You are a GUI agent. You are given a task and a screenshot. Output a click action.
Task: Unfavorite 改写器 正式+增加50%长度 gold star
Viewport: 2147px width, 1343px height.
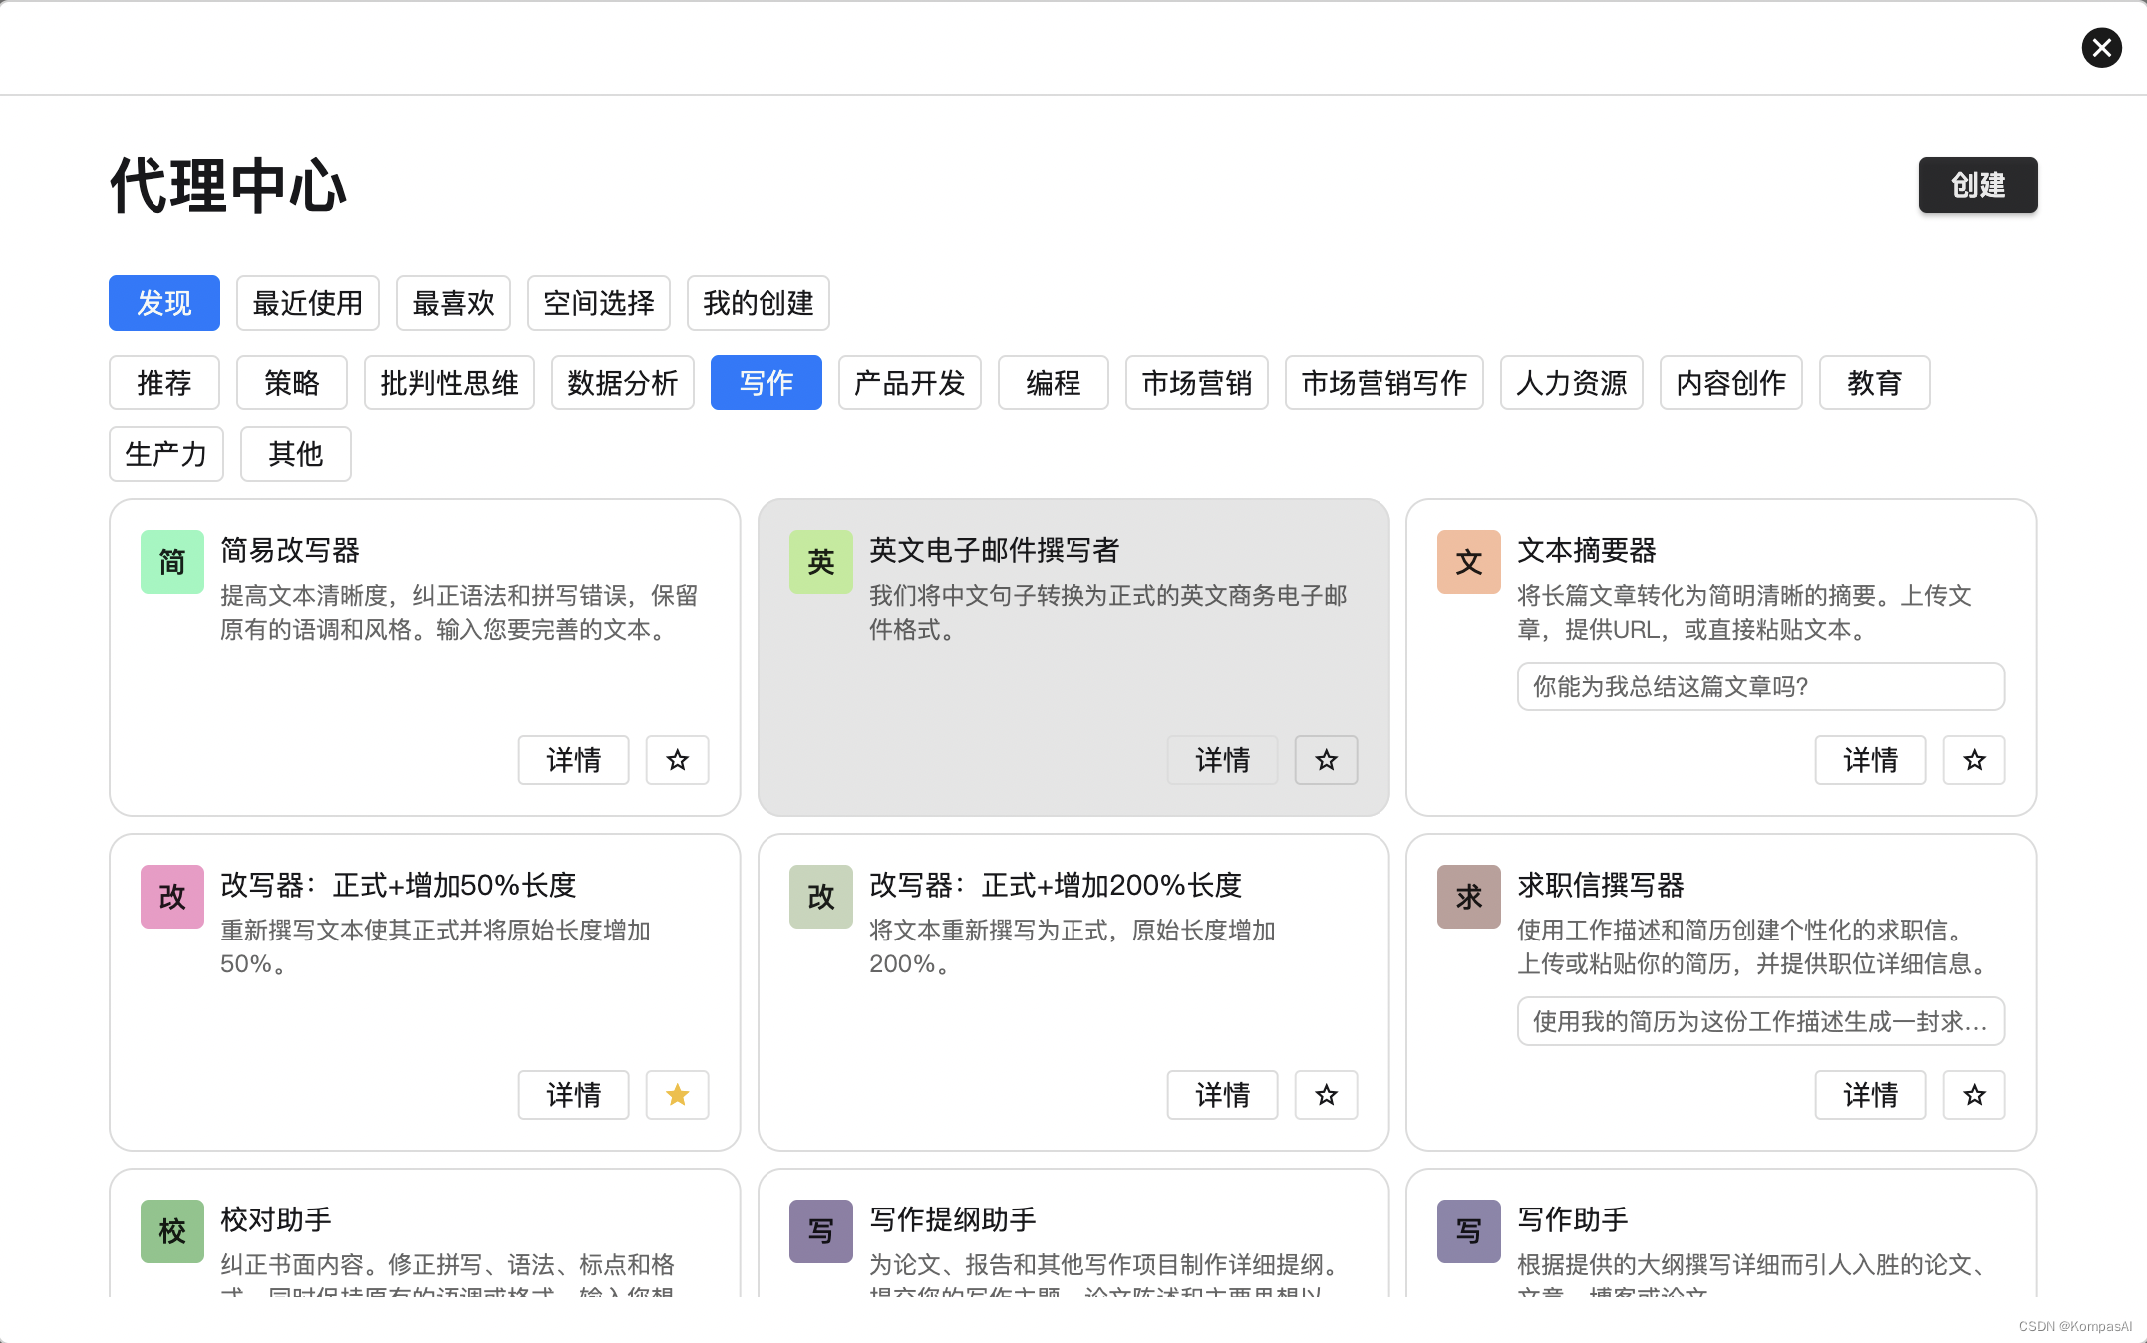coord(677,1095)
